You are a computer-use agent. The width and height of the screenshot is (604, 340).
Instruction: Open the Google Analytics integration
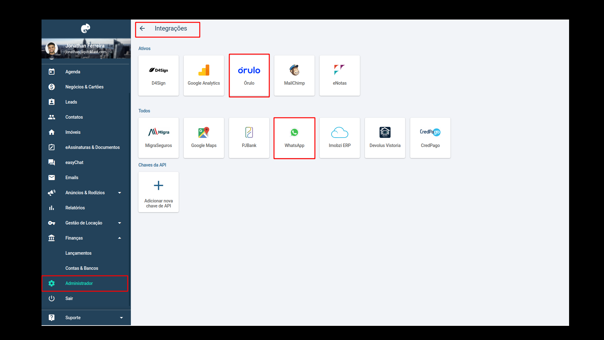(204, 76)
